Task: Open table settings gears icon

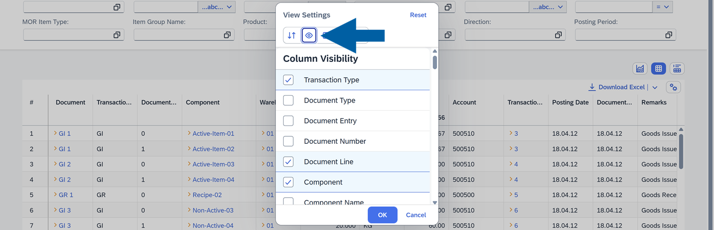Action: click(673, 87)
